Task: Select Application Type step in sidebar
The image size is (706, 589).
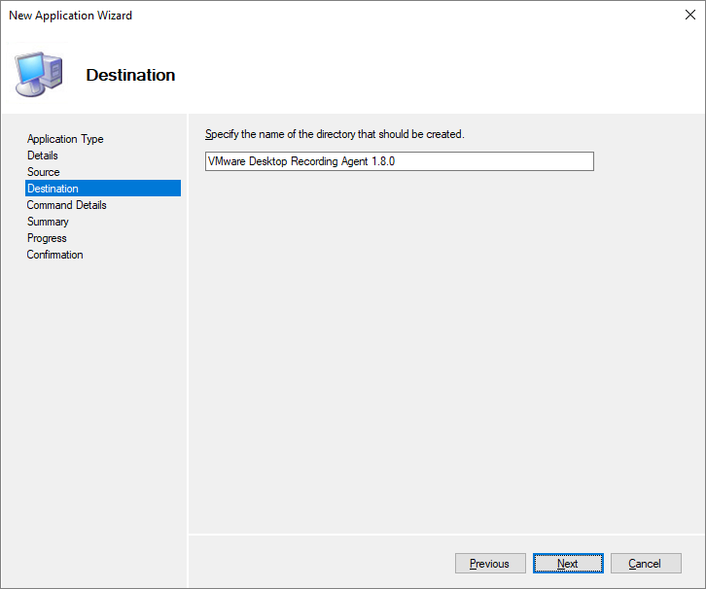Action: coord(65,139)
